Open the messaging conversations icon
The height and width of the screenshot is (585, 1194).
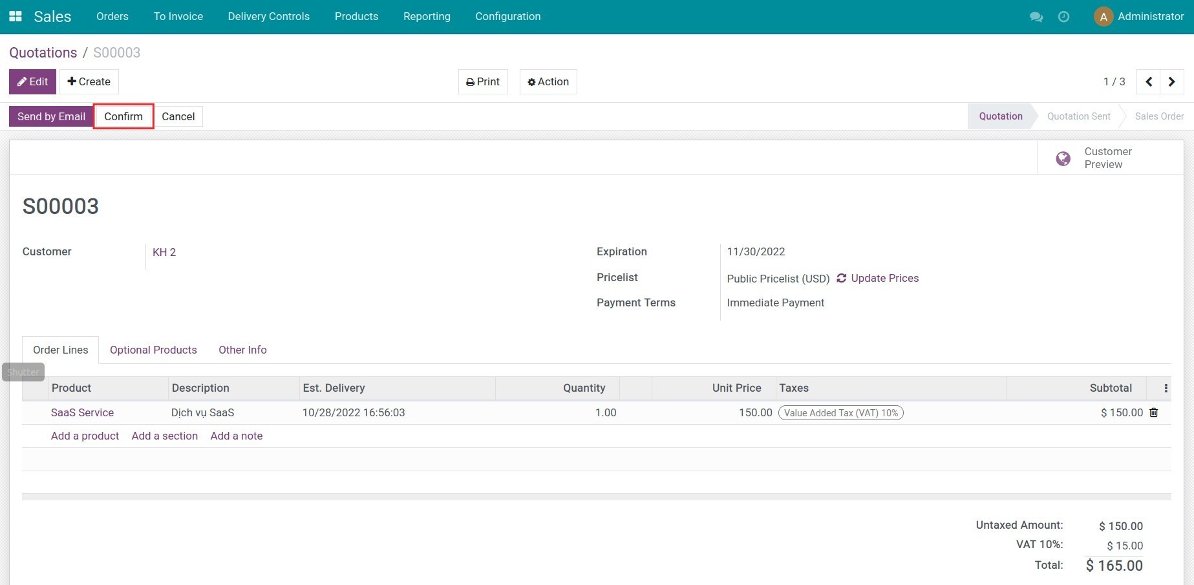point(1036,17)
